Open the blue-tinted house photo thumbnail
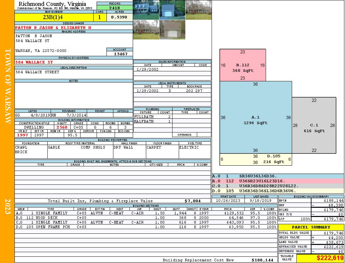The height and width of the screenshot is (263, 345). [146, 10]
